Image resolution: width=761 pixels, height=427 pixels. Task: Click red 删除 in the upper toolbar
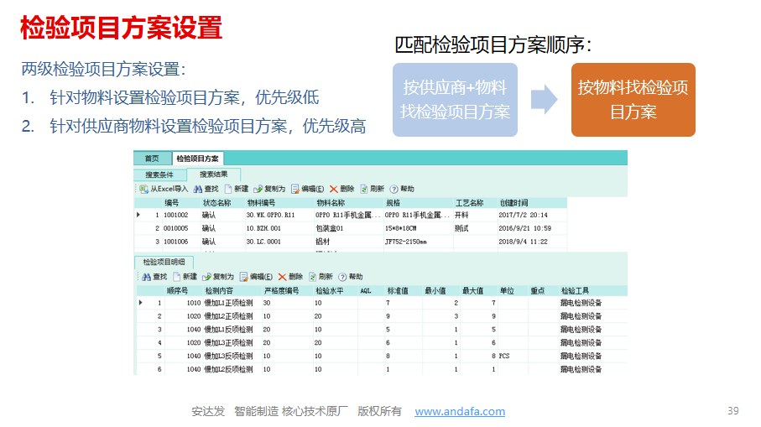pos(342,189)
